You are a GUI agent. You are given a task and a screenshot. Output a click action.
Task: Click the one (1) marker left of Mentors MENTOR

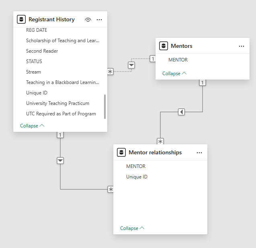(153, 59)
